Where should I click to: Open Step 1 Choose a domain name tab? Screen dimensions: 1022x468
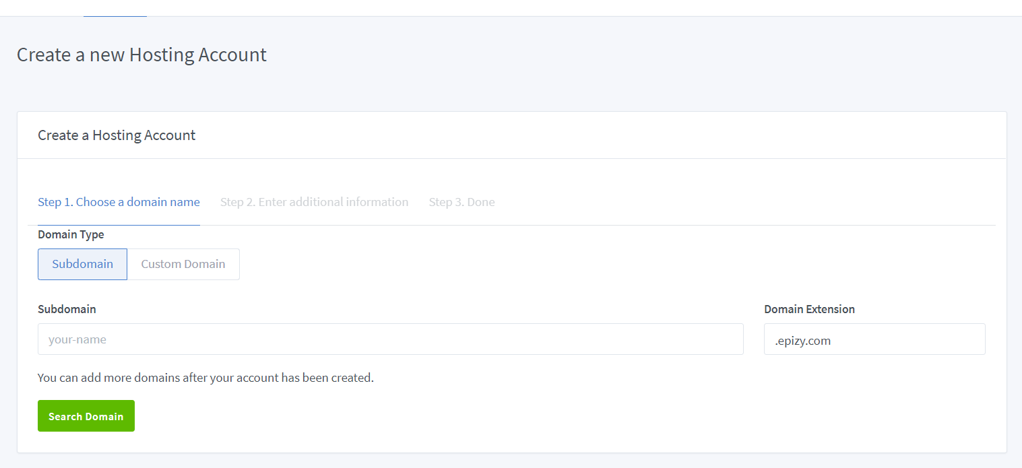[x=119, y=202]
